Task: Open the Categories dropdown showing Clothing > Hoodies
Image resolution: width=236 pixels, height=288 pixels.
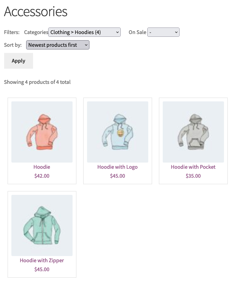Action: [x=84, y=32]
